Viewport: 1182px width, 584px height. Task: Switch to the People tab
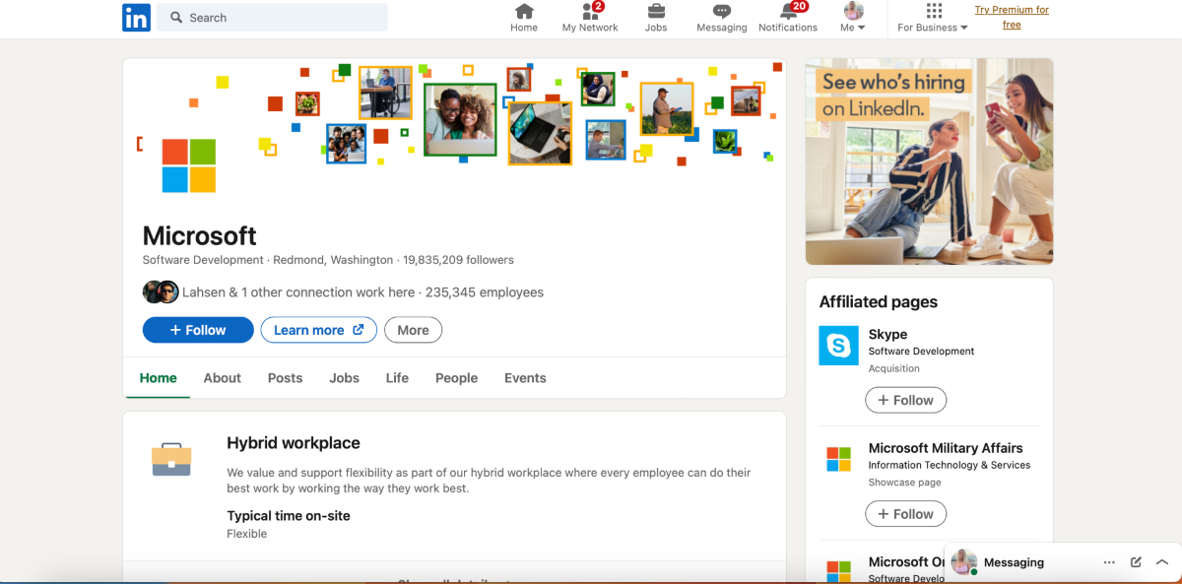click(x=456, y=378)
